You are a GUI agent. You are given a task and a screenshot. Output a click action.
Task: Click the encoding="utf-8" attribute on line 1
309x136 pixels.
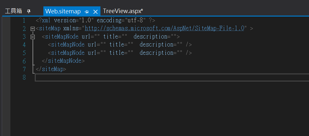[121, 20]
